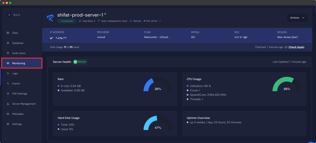Click the xCloud server logo icon
This screenshot has width=316, height=143.
click(x=50, y=18)
